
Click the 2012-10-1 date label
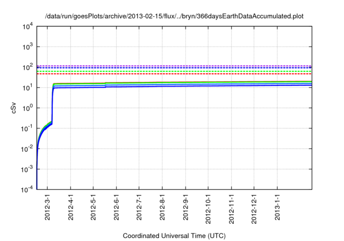click(x=208, y=209)
